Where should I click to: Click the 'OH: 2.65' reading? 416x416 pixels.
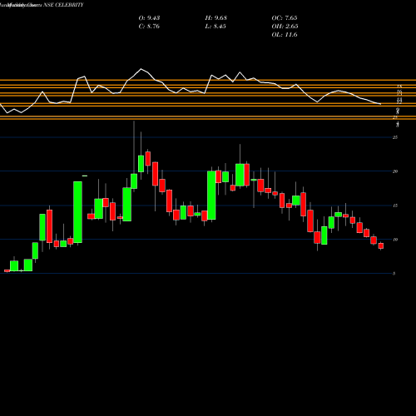point(285,27)
